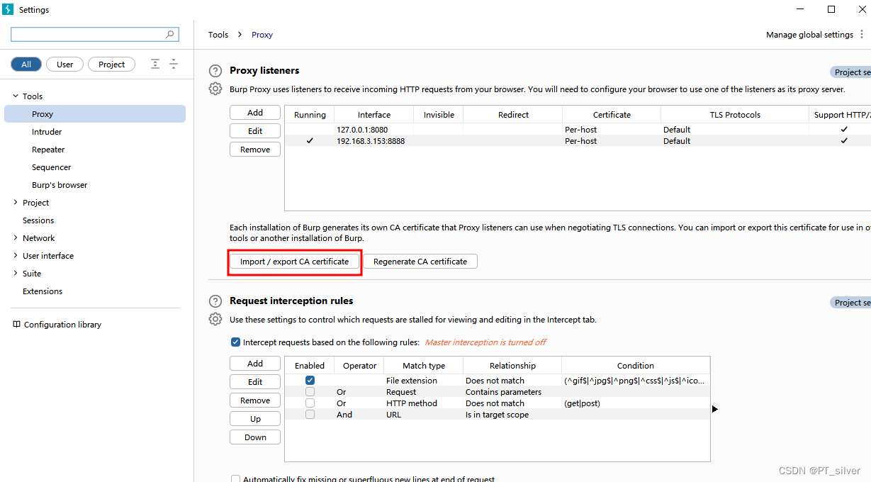Image resolution: width=871 pixels, height=482 pixels.
Task: Expand the Suite tree section
Action: point(16,274)
